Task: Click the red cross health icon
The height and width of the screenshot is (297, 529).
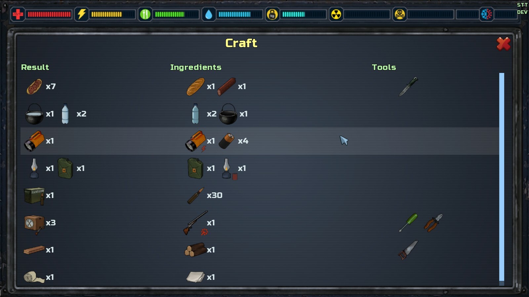Action: pos(18,14)
